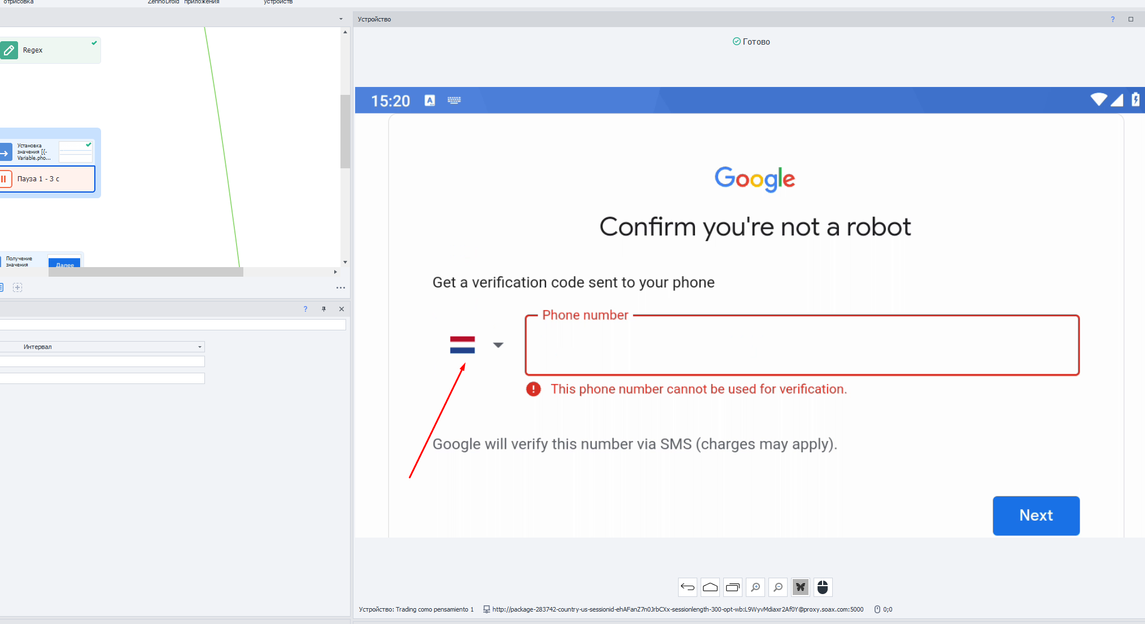Zoom out of the device screen
The height and width of the screenshot is (624, 1145).
point(777,587)
